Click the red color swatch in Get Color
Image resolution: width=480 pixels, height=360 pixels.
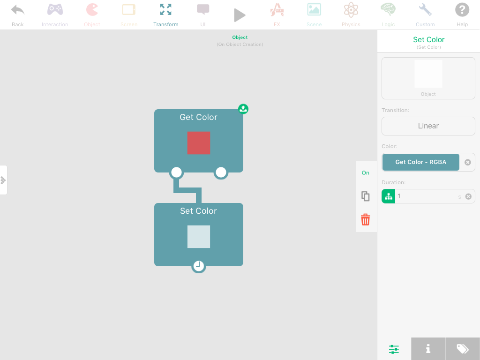click(x=199, y=143)
